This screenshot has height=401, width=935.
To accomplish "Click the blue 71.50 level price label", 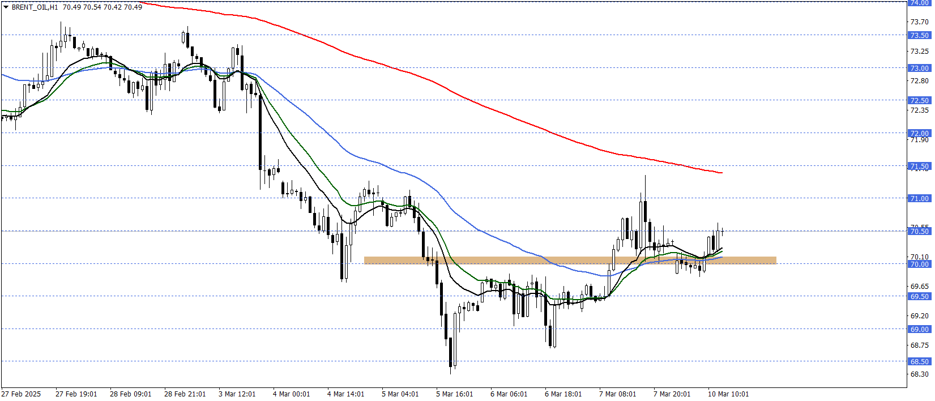I will click(919, 166).
